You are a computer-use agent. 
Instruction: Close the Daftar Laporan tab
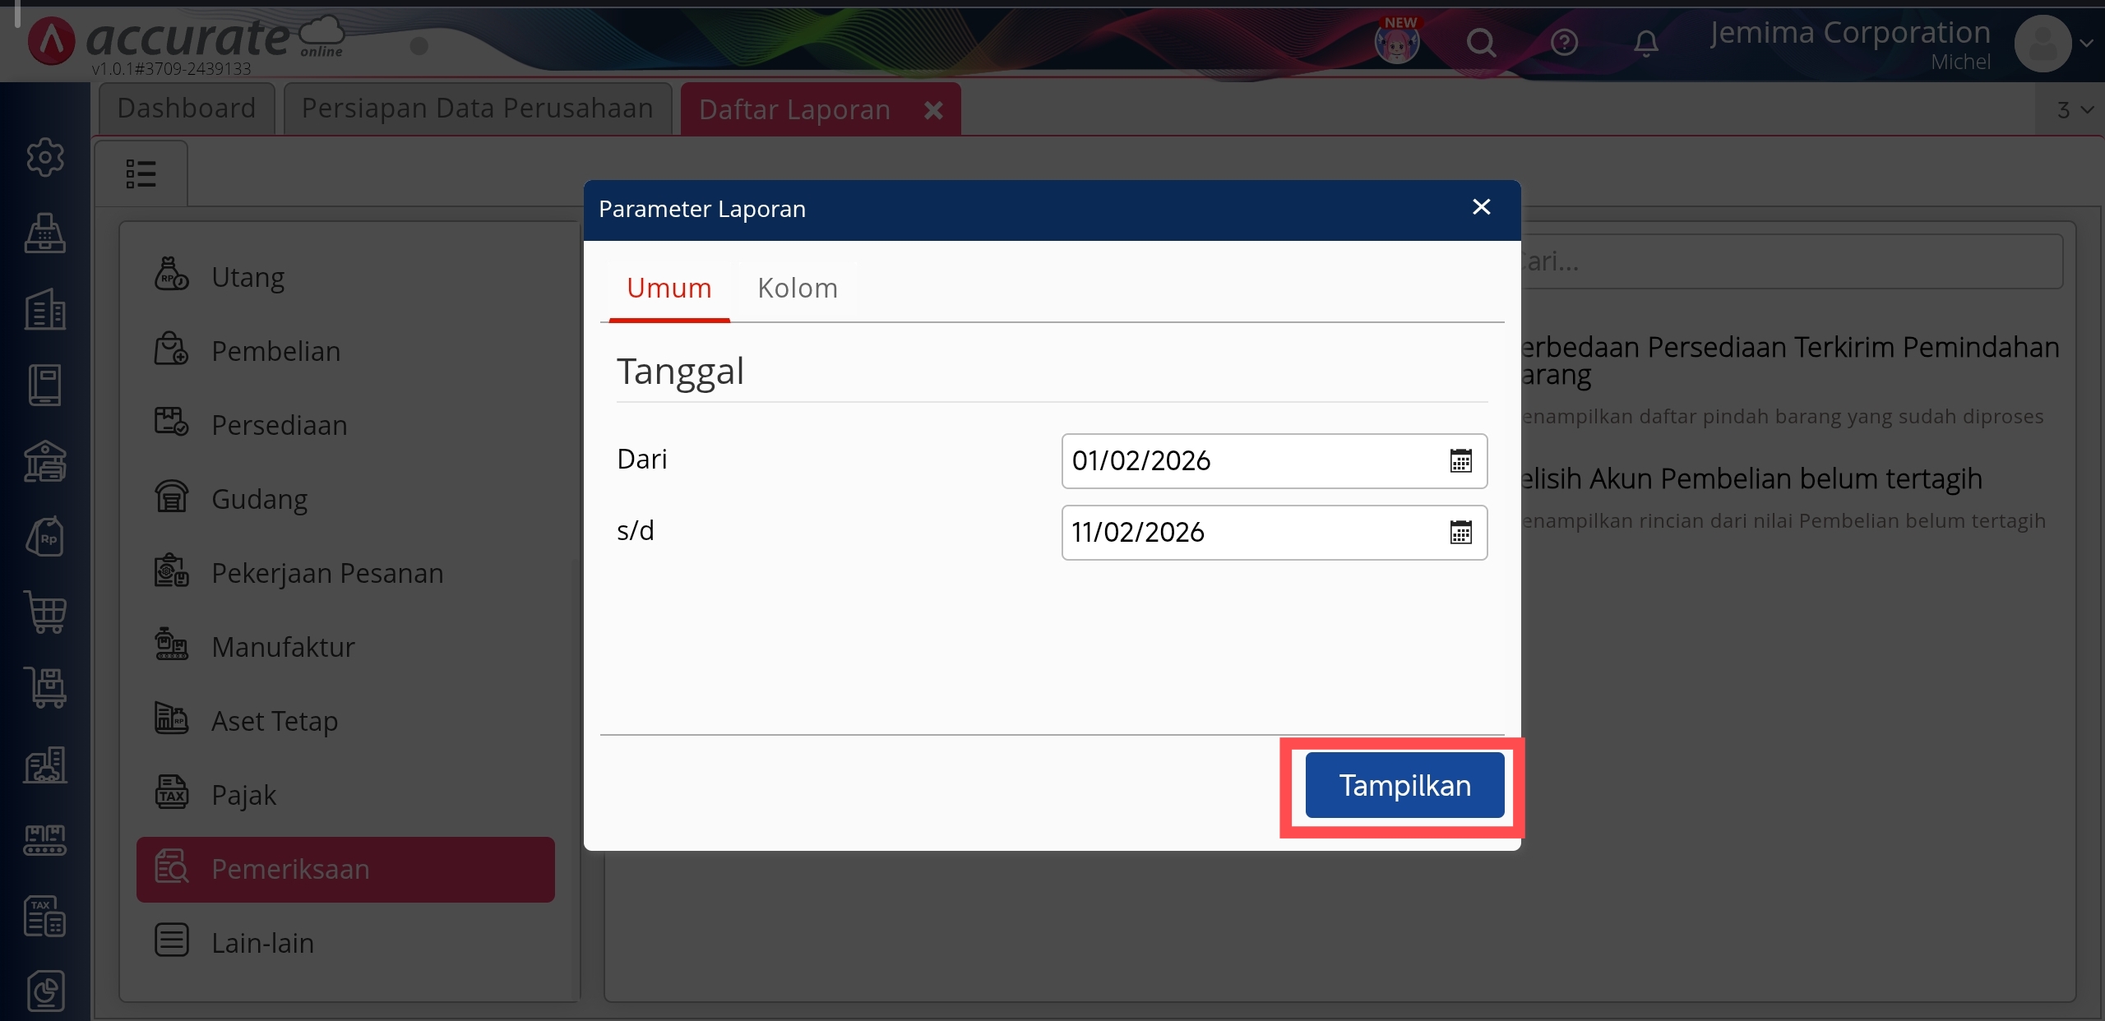(x=933, y=110)
